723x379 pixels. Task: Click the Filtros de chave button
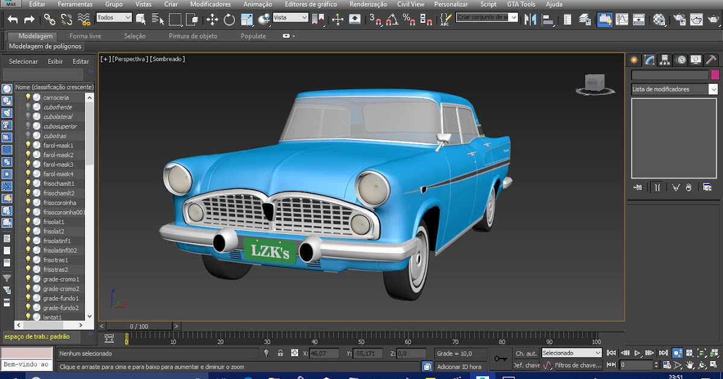click(578, 365)
